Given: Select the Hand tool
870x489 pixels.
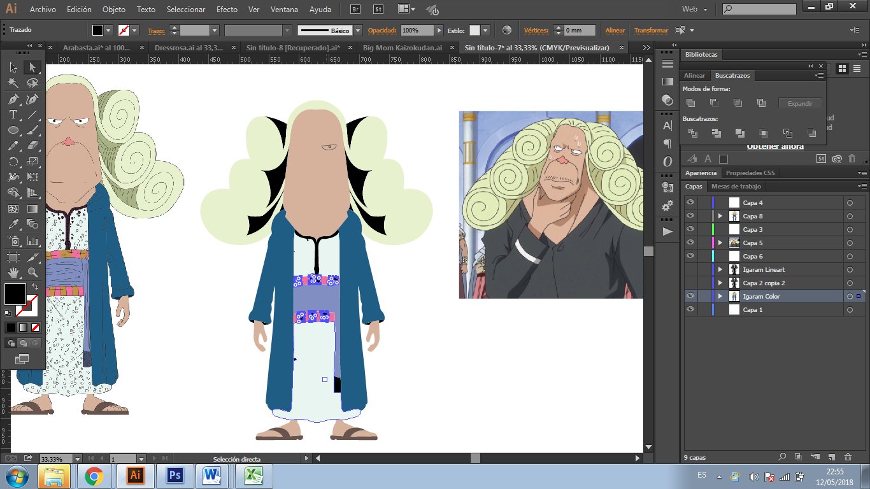Looking at the screenshot, I should coord(13,273).
